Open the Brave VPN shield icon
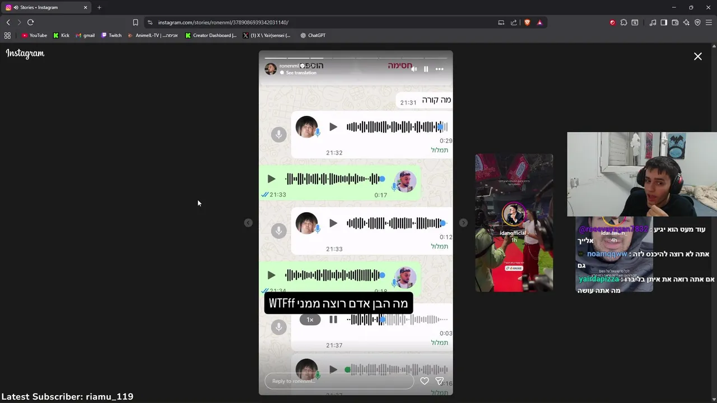Screen dimensions: 717x403 coord(697,22)
